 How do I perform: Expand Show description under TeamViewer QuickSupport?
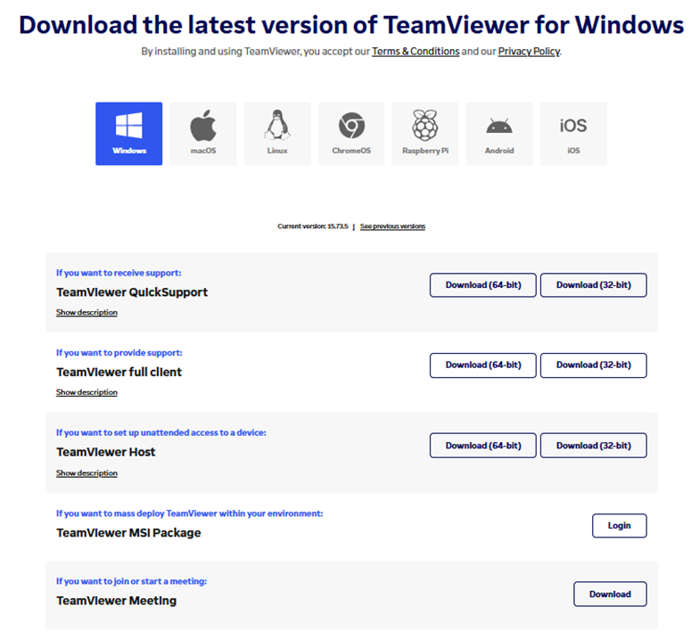click(x=86, y=313)
